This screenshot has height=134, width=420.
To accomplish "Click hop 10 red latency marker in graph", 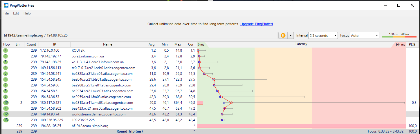I will pyautogui.click(x=231, y=103).
